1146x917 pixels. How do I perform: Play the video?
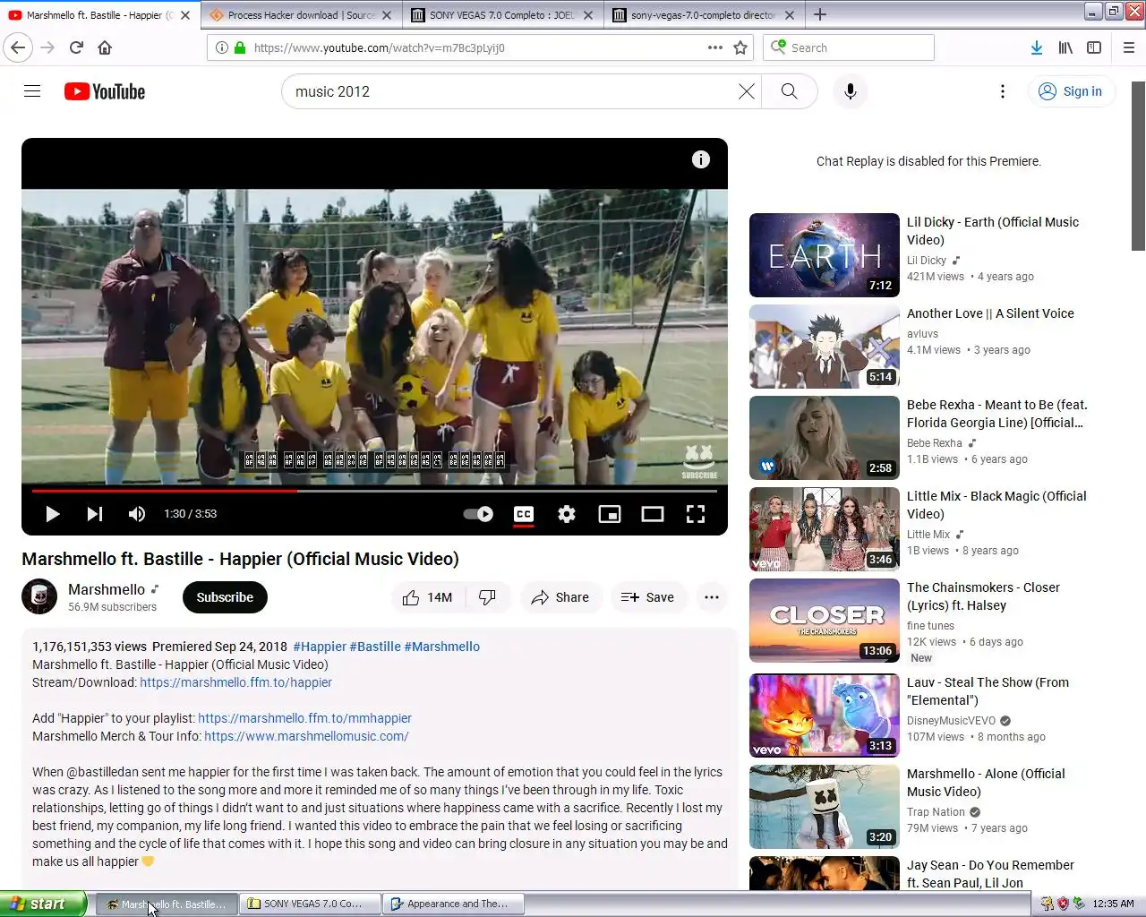(x=52, y=514)
